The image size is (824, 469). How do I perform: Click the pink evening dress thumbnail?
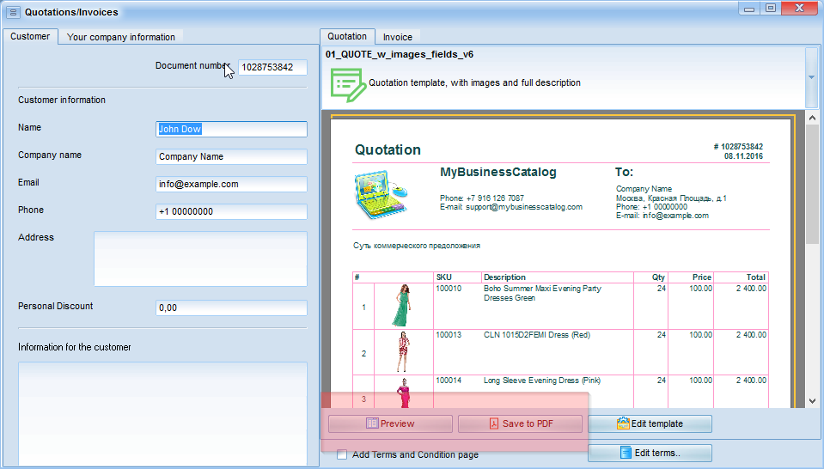403,394
